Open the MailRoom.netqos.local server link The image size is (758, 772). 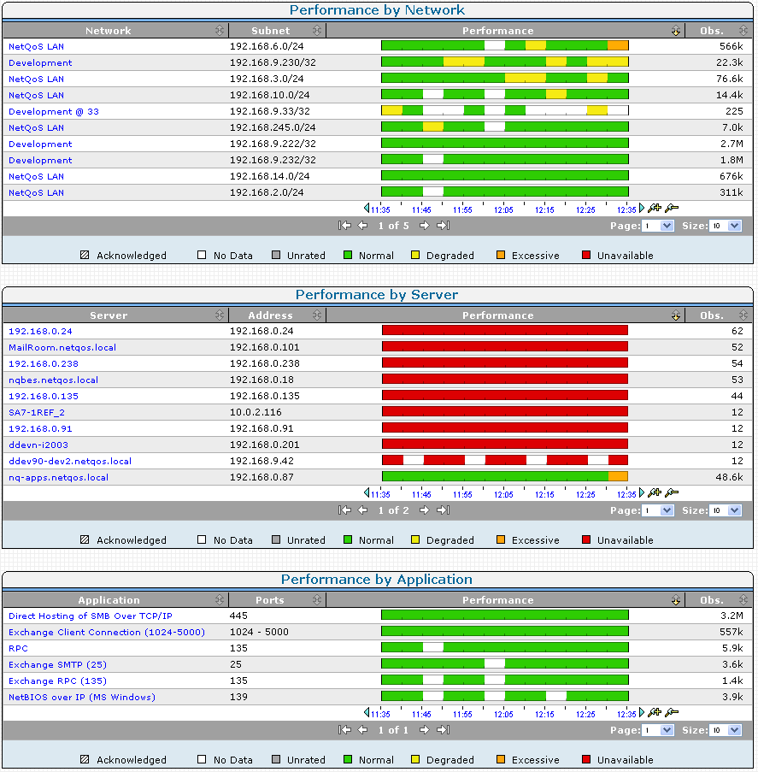coord(62,348)
